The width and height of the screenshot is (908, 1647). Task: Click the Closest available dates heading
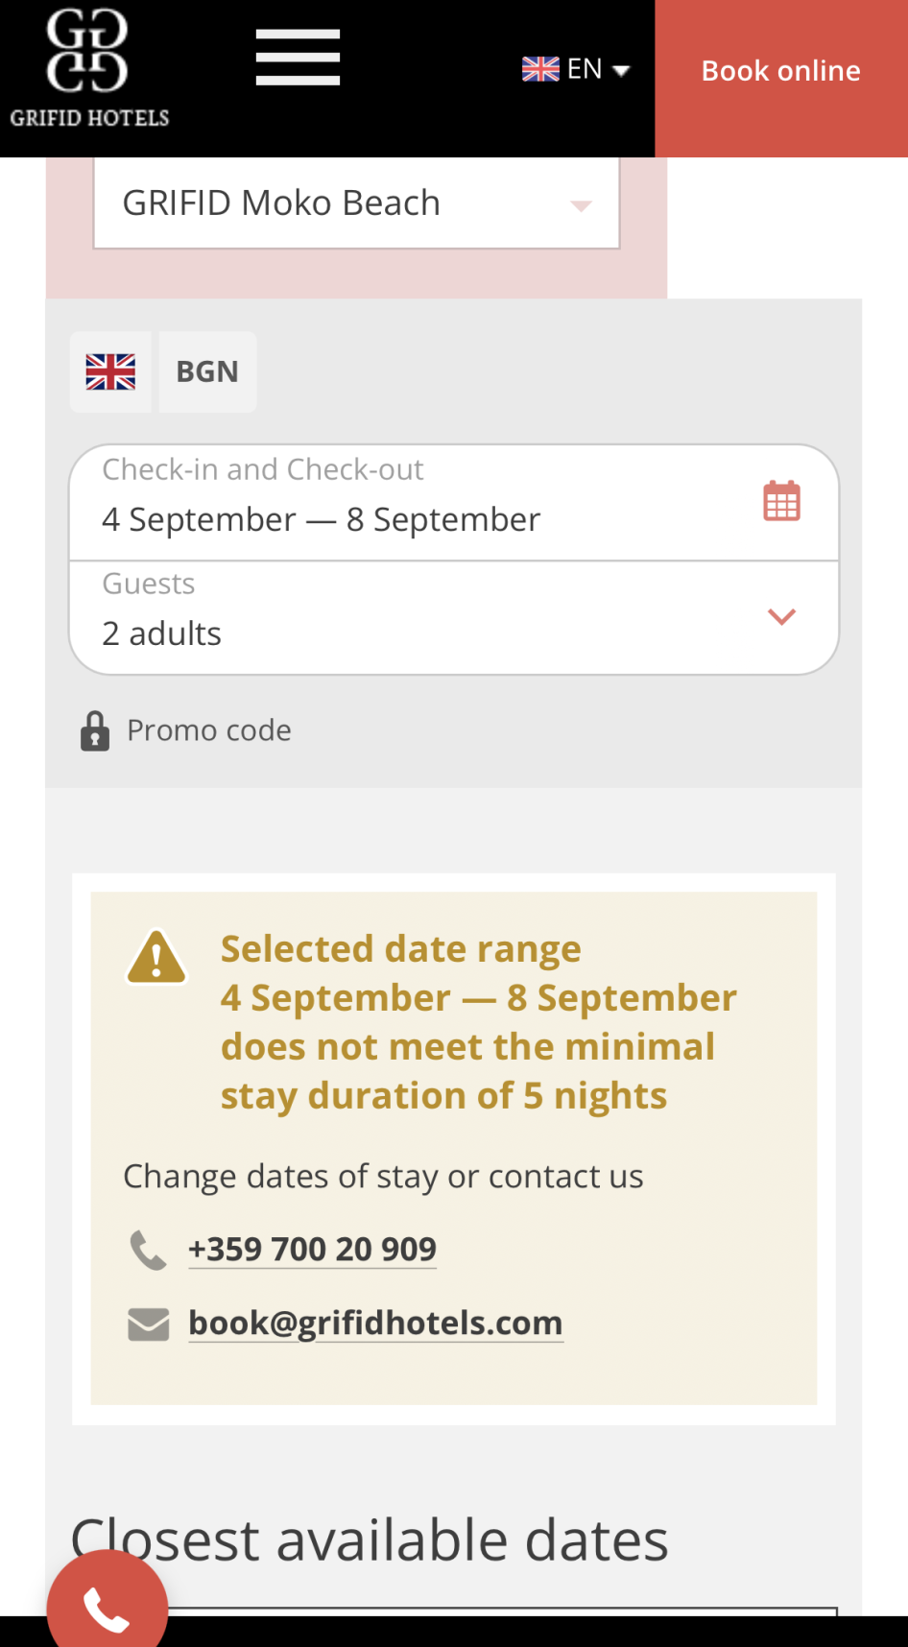click(x=370, y=1540)
